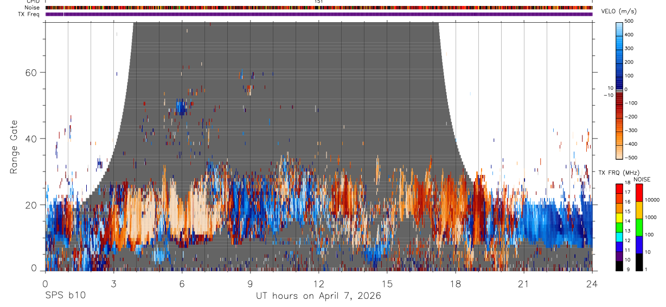Image resolution: width=666 pixels, height=307 pixels.
Task: Click the -10 label beside velocity colorbar
Action: (x=609, y=95)
